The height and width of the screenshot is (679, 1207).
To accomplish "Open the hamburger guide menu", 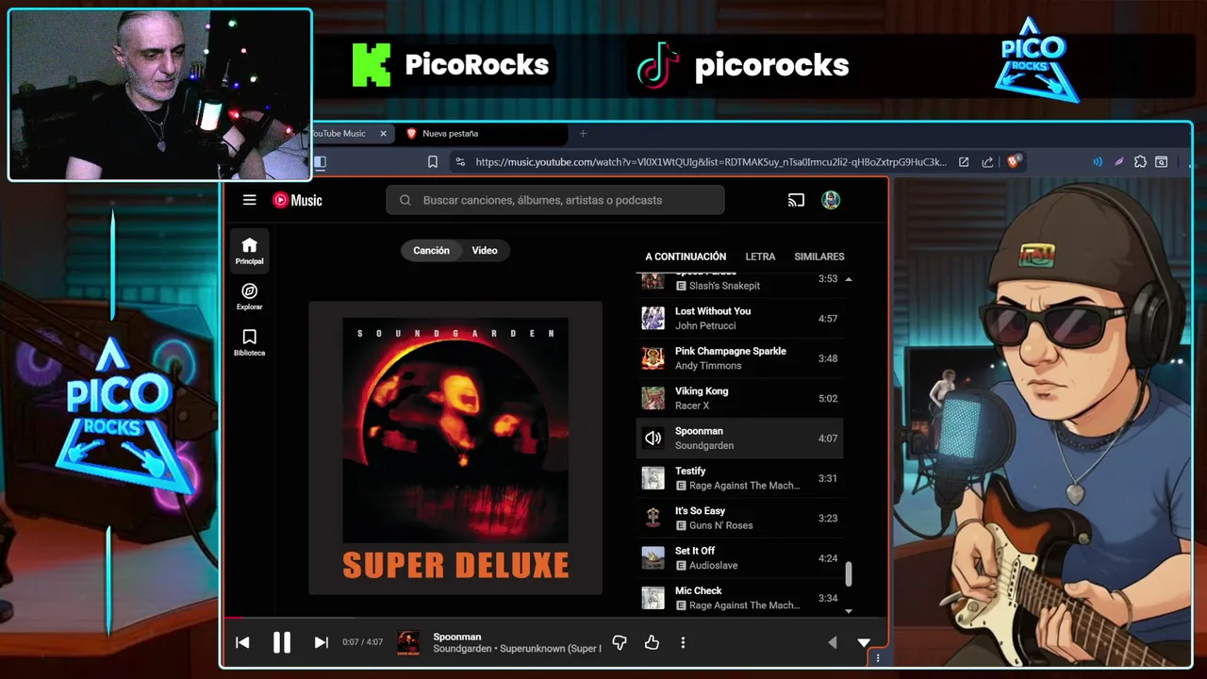I will pyautogui.click(x=249, y=200).
